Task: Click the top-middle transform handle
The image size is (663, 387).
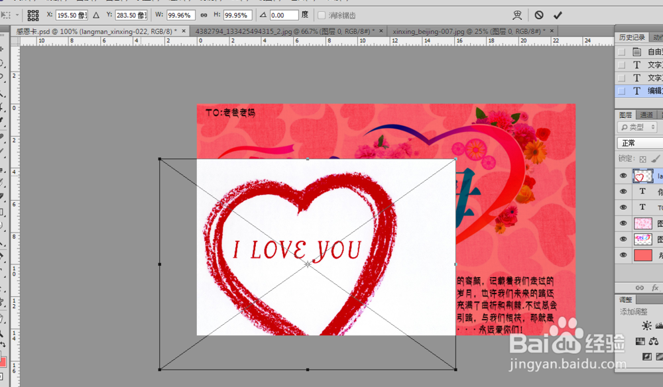Action: click(308, 159)
